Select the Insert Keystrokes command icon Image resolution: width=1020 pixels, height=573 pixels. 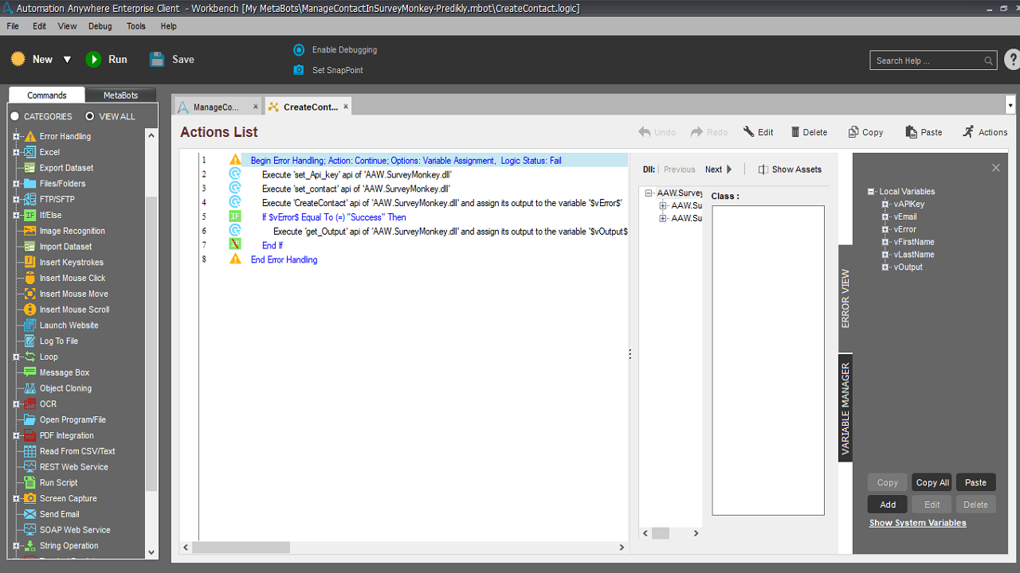(29, 263)
